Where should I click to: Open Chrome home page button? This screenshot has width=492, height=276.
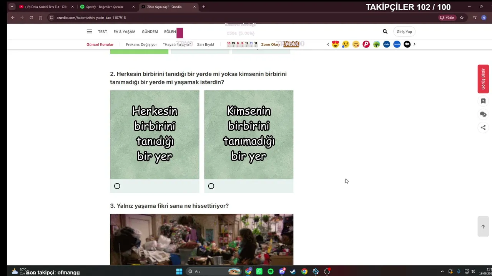click(40, 18)
